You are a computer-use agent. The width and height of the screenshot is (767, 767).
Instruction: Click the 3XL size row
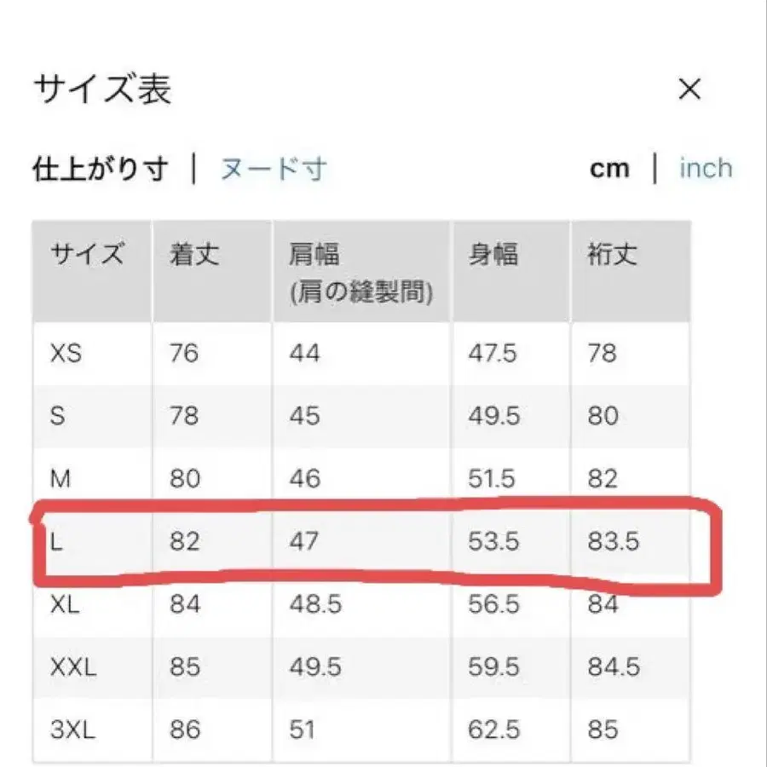(74, 730)
